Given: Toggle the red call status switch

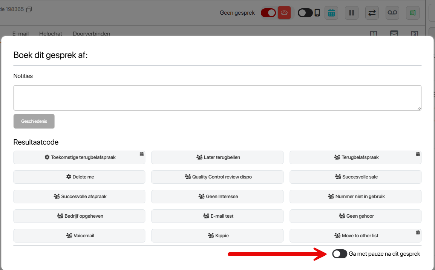Looking at the screenshot, I should [x=268, y=13].
